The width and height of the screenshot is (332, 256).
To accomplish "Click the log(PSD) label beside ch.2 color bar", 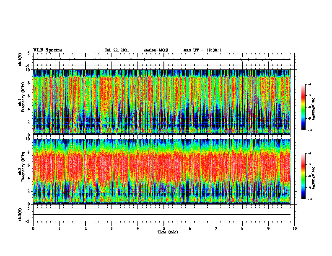I will click(x=314, y=178).
